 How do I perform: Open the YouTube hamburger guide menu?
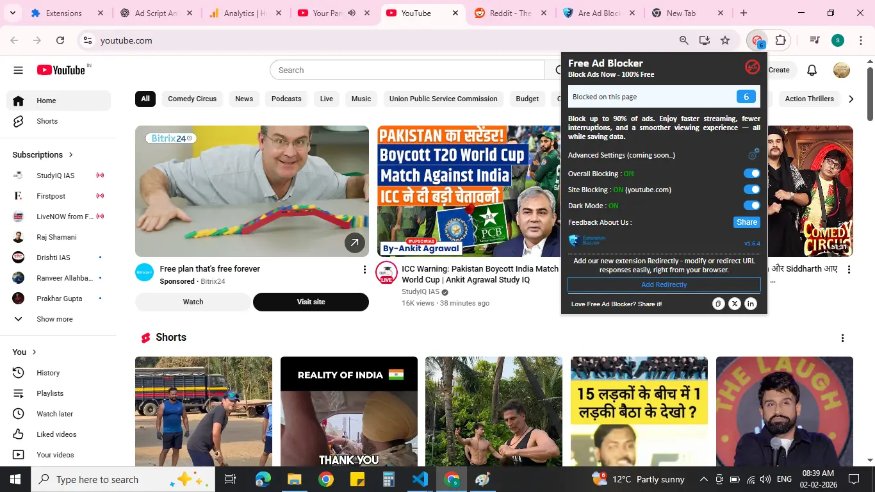point(18,70)
